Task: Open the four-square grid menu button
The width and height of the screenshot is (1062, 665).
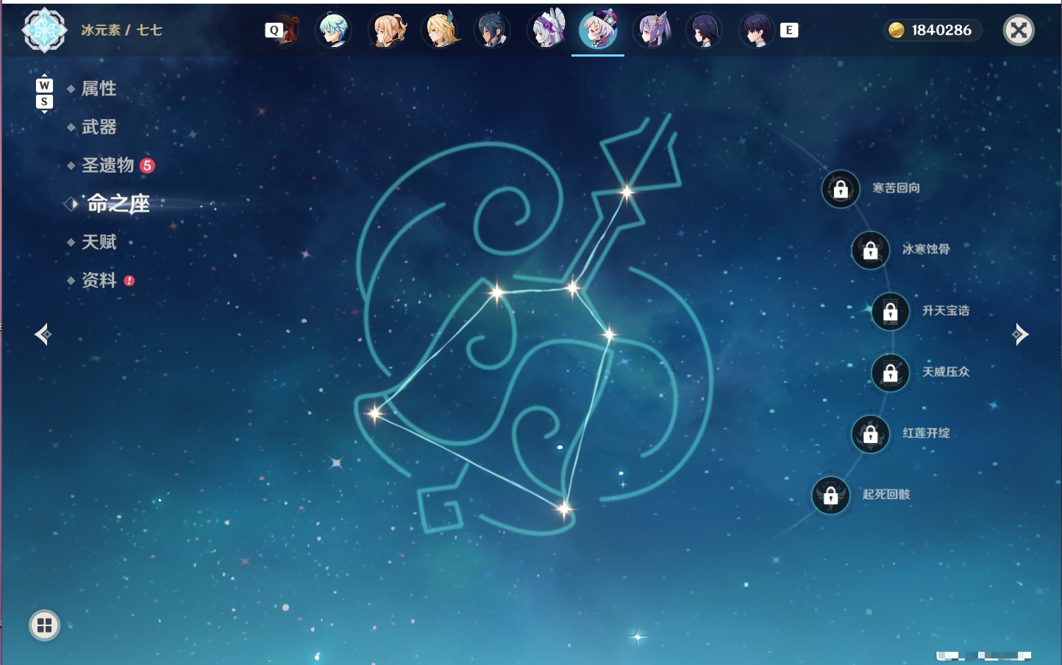Action: pyautogui.click(x=44, y=625)
